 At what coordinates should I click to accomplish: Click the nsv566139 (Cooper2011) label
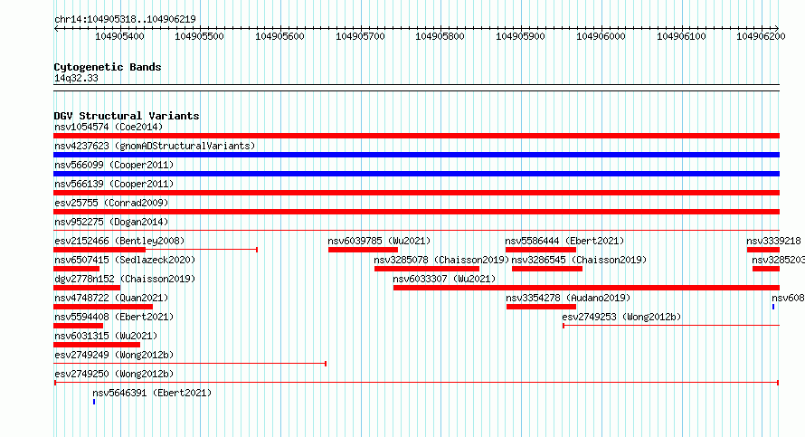114,184
